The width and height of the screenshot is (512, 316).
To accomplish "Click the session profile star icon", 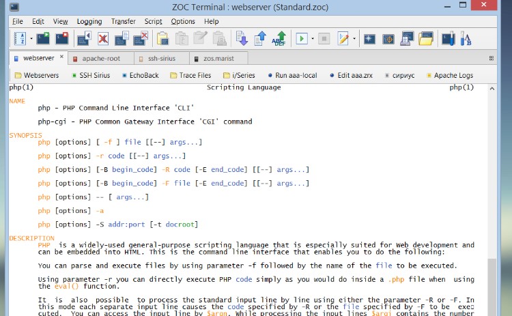I will pos(369,39).
